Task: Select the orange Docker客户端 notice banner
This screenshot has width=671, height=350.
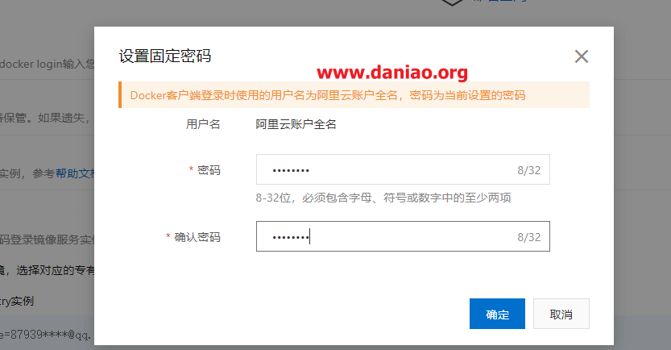Action: 354,94
